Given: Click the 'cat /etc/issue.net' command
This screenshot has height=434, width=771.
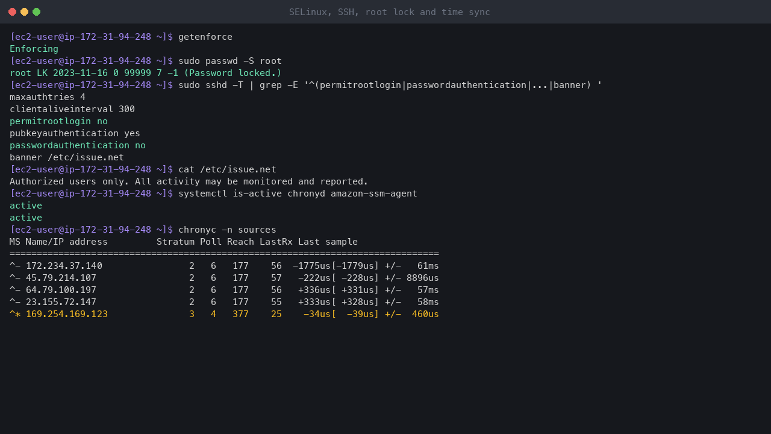Looking at the screenshot, I should 227,169.
